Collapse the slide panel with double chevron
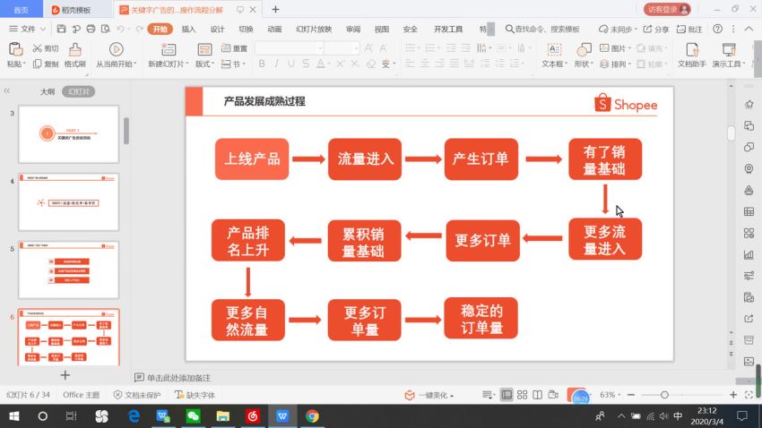 coord(7,91)
